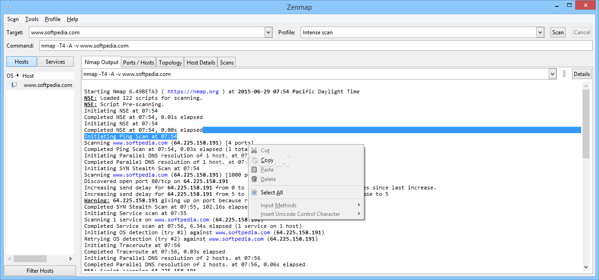Click the Command input field
The width and height of the screenshot is (599, 280).
coord(316,46)
